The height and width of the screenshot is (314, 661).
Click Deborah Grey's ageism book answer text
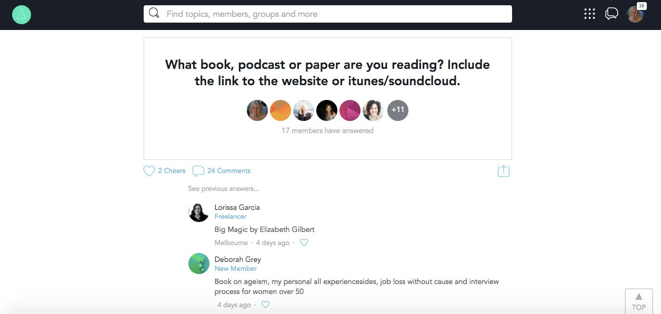pos(357,286)
